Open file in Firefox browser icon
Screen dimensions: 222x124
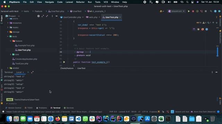point(203,29)
